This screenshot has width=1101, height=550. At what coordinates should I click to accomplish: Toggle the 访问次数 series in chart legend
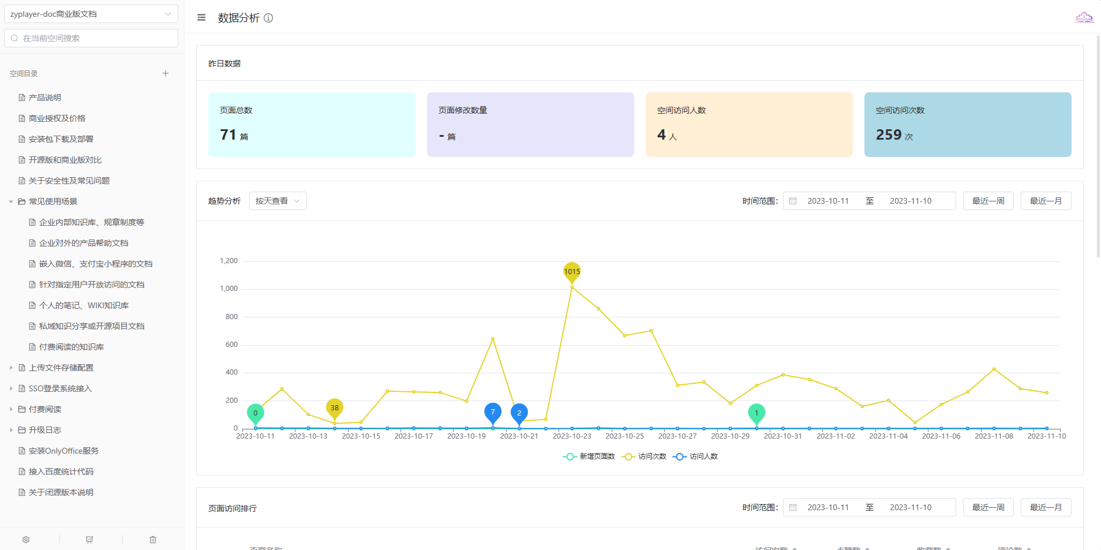[x=644, y=457]
